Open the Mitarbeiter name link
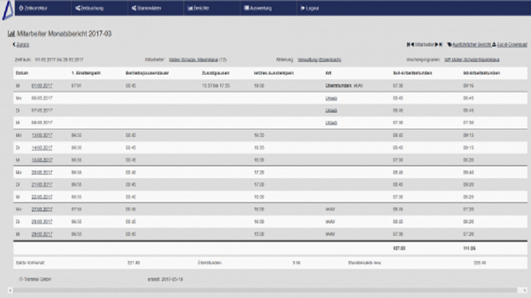This screenshot has height=298, width=531. click(193, 60)
